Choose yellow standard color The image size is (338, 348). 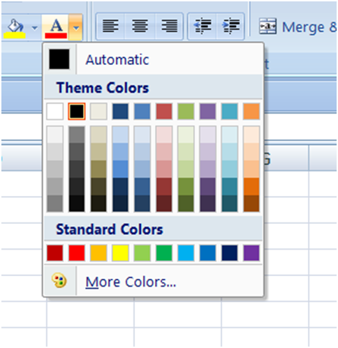(120, 252)
